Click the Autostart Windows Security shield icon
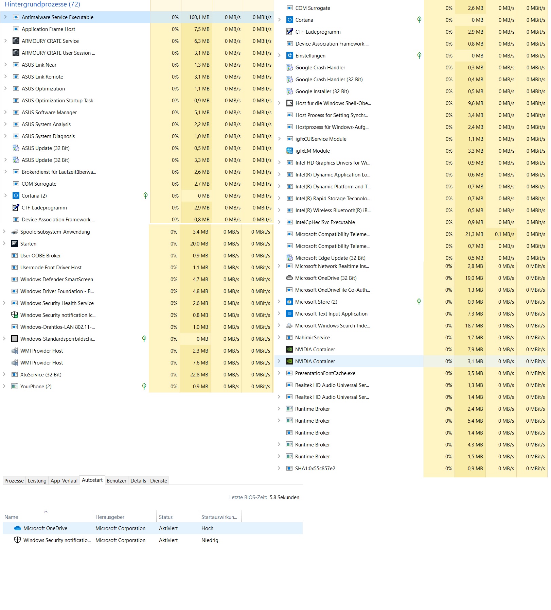 tap(17, 540)
